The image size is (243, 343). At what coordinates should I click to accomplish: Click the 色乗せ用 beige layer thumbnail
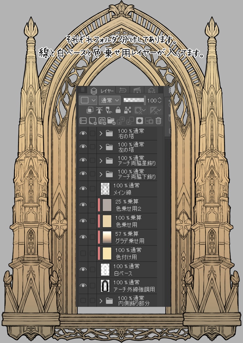point(107,221)
